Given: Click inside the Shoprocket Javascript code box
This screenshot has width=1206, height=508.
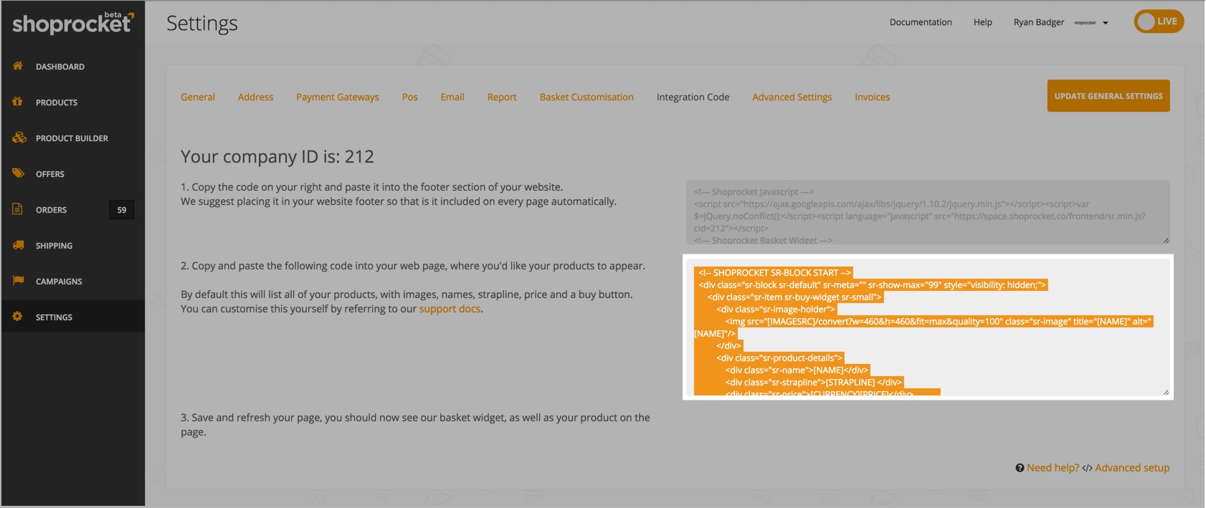Looking at the screenshot, I should click(928, 212).
